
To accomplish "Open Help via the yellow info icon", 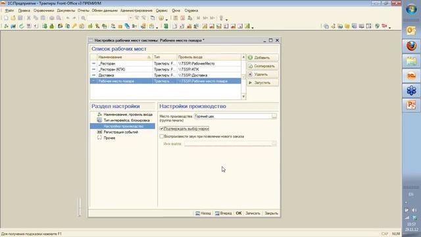I will click(x=161, y=18).
